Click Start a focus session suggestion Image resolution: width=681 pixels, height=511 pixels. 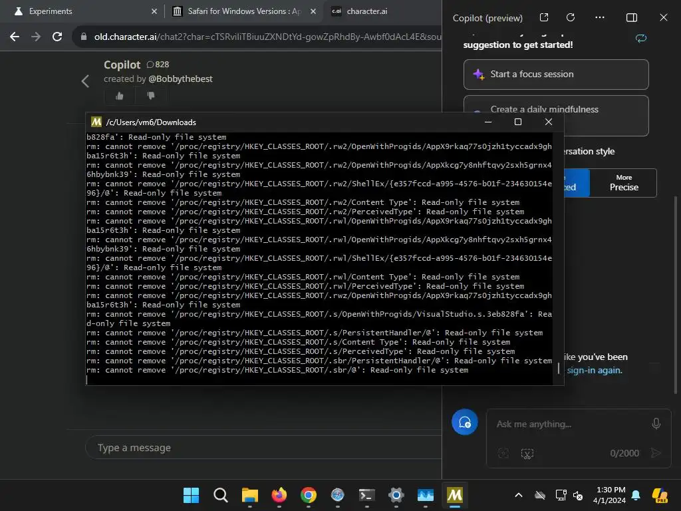coord(556,75)
